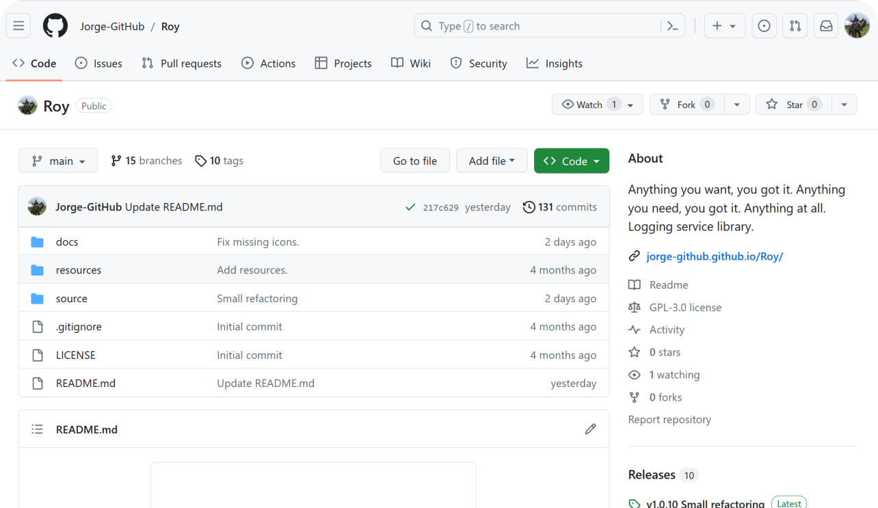
Task: Open the Create new plus dropdown
Action: click(724, 26)
